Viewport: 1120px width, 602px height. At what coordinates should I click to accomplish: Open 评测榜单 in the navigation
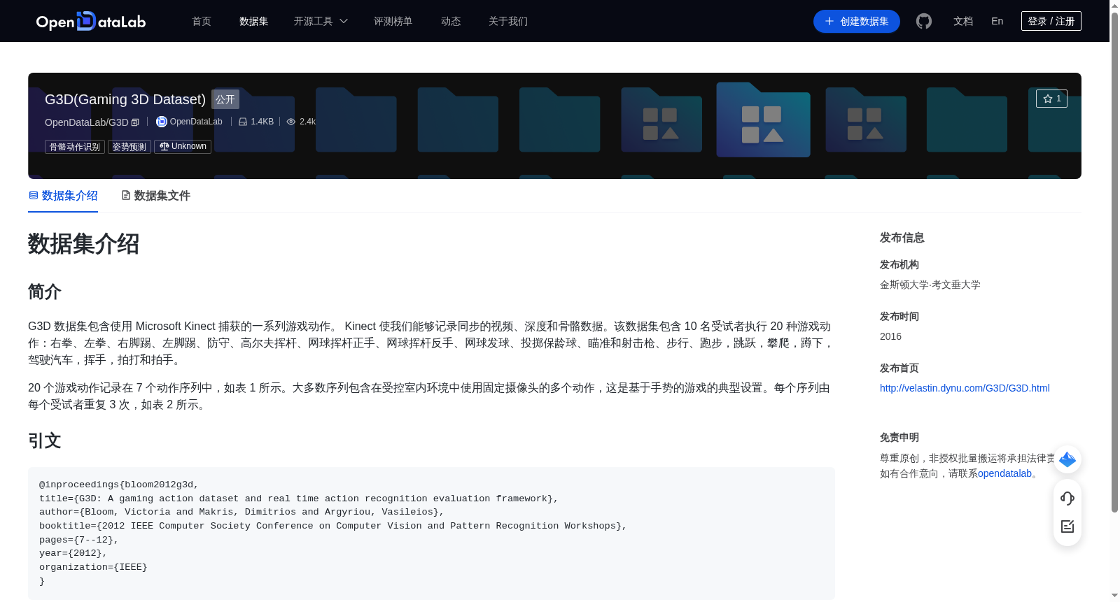(393, 21)
